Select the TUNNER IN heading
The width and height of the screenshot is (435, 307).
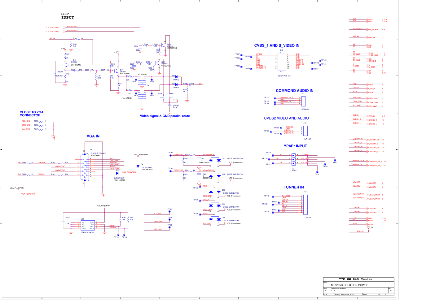(294, 187)
